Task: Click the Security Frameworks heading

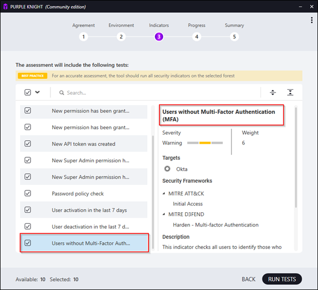Action: pyautogui.click(x=187, y=181)
